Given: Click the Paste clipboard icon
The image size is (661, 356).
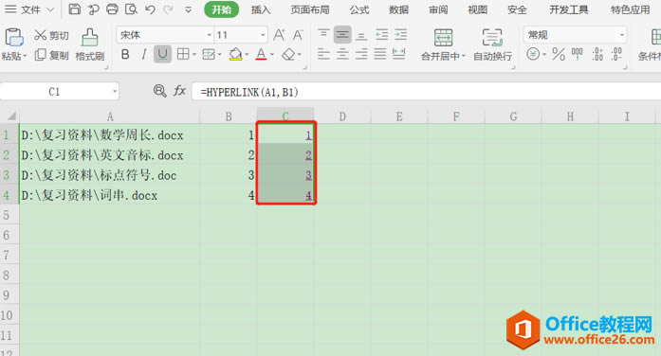Looking at the screenshot, I should tap(13, 38).
